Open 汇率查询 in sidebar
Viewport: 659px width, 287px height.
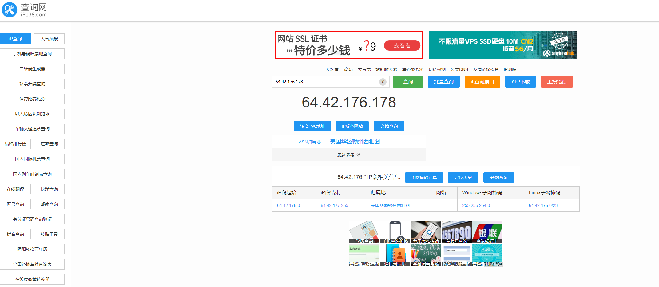49,144
